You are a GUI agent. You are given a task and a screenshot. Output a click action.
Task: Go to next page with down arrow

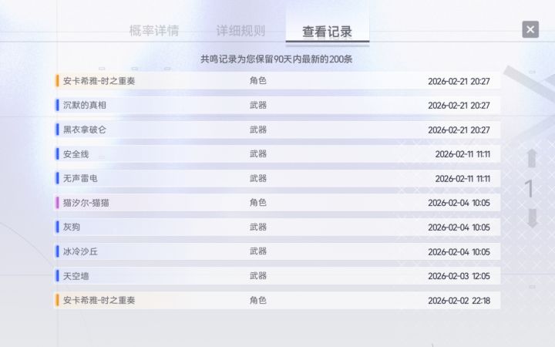coord(532,217)
